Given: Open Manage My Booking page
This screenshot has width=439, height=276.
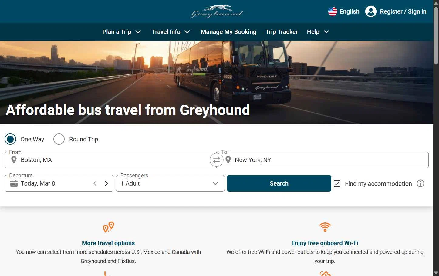Looking at the screenshot, I should (x=228, y=32).
